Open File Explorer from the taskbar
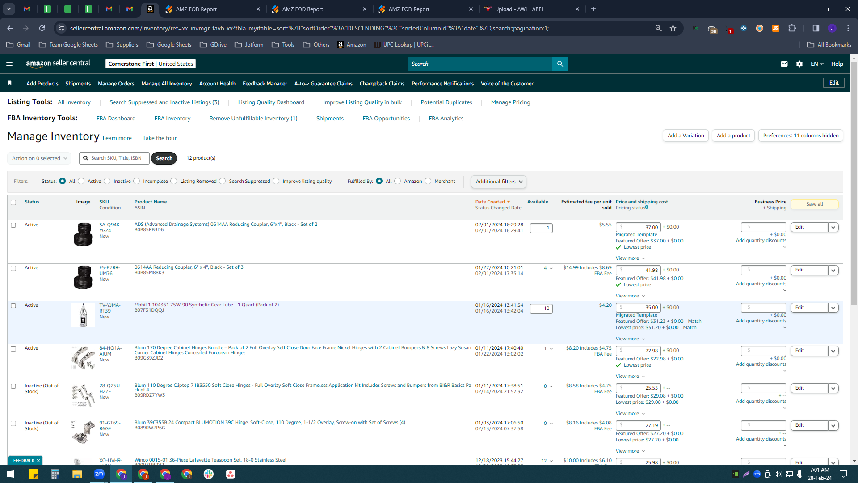 (77, 474)
